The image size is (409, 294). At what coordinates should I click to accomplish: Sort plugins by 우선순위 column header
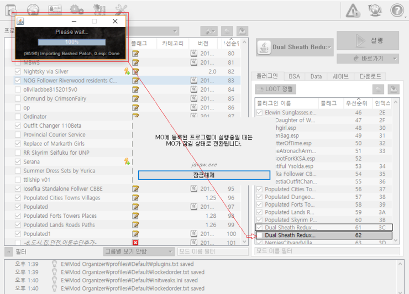[356, 103]
